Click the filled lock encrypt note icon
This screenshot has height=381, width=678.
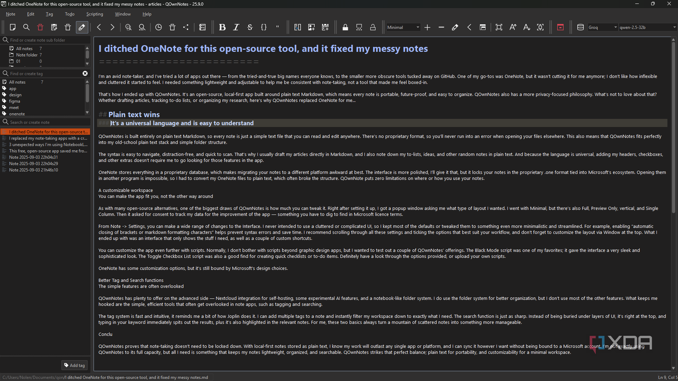pos(345,27)
